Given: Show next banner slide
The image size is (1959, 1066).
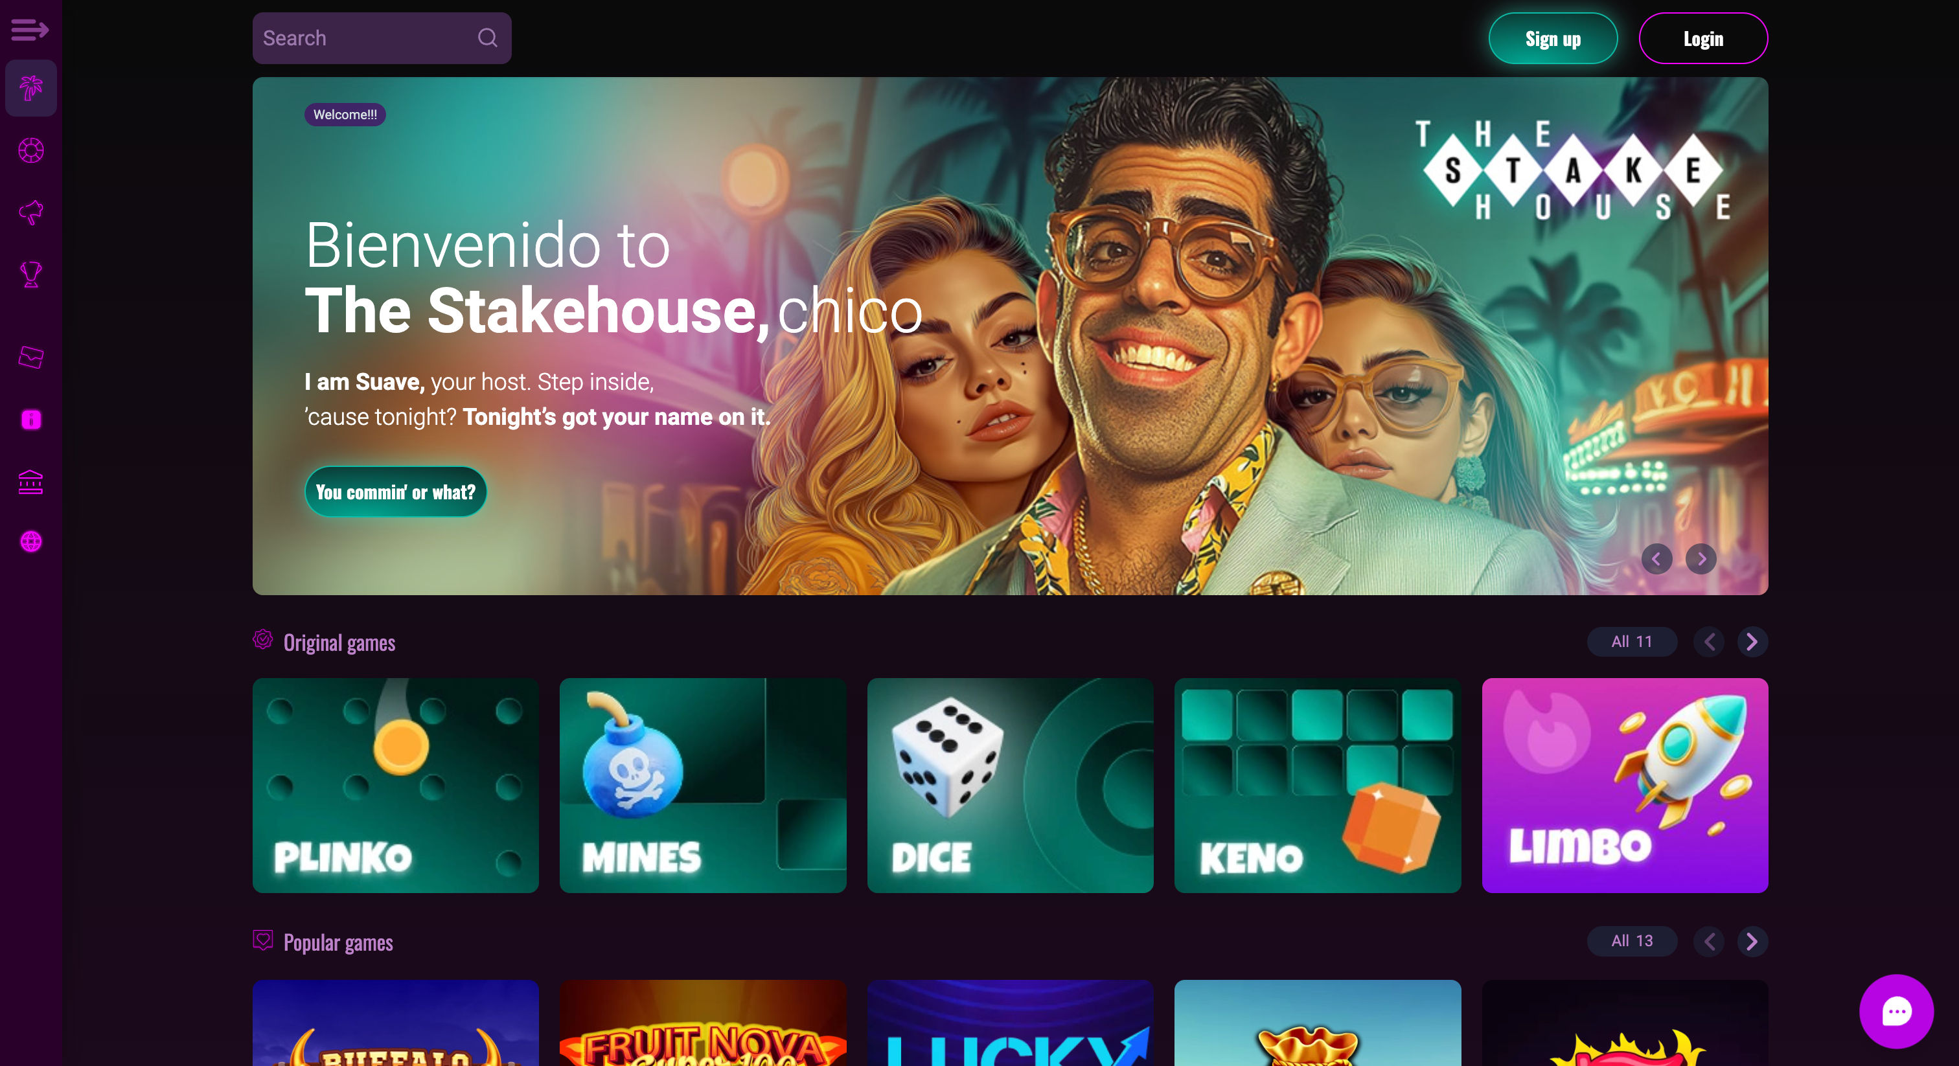Looking at the screenshot, I should tap(1701, 560).
